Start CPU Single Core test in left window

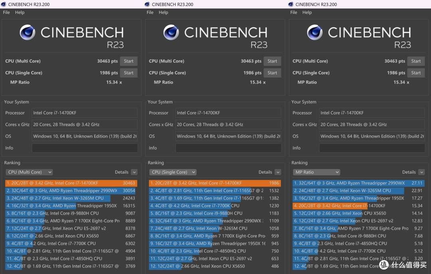point(129,73)
